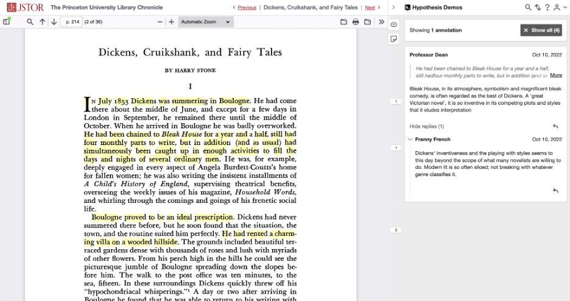The height and width of the screenshot is (301, 570).
Task: Click Professor Dean username
Action: tap(429, 55)
